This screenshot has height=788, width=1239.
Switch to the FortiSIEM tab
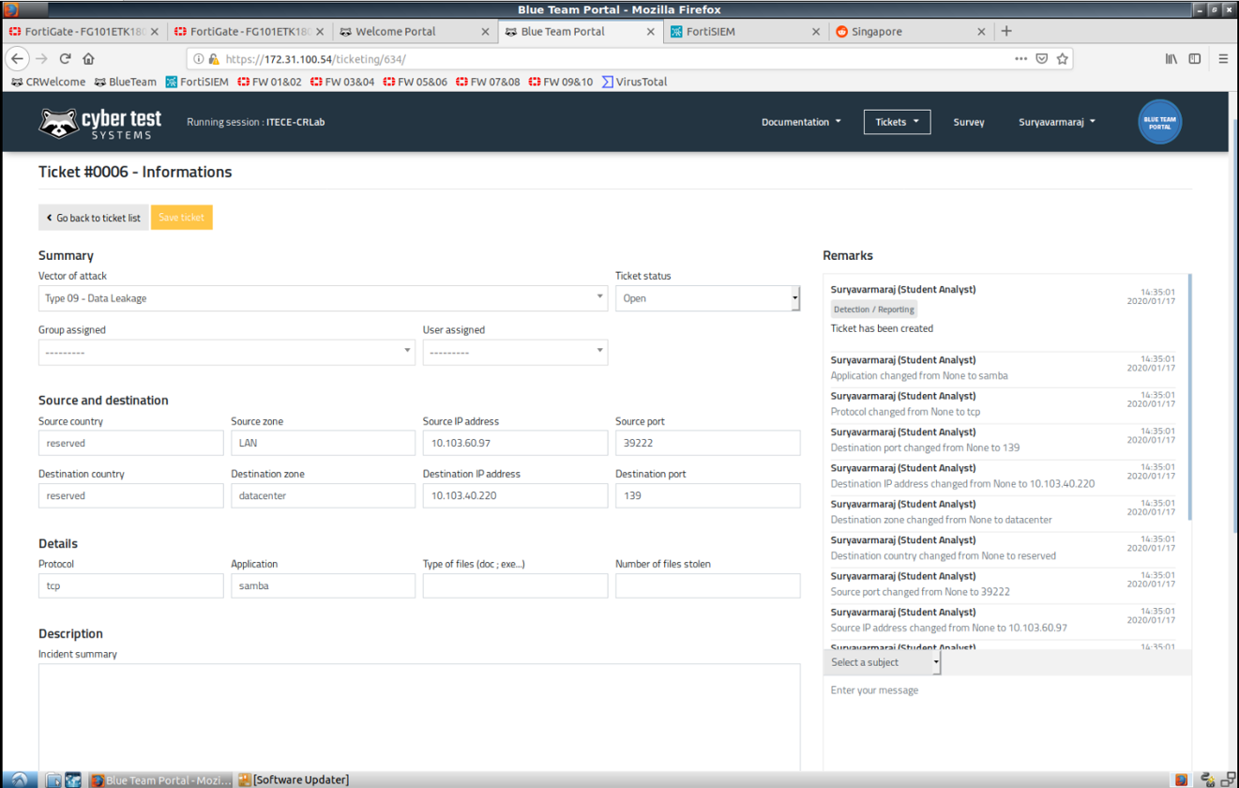[746, 31]
